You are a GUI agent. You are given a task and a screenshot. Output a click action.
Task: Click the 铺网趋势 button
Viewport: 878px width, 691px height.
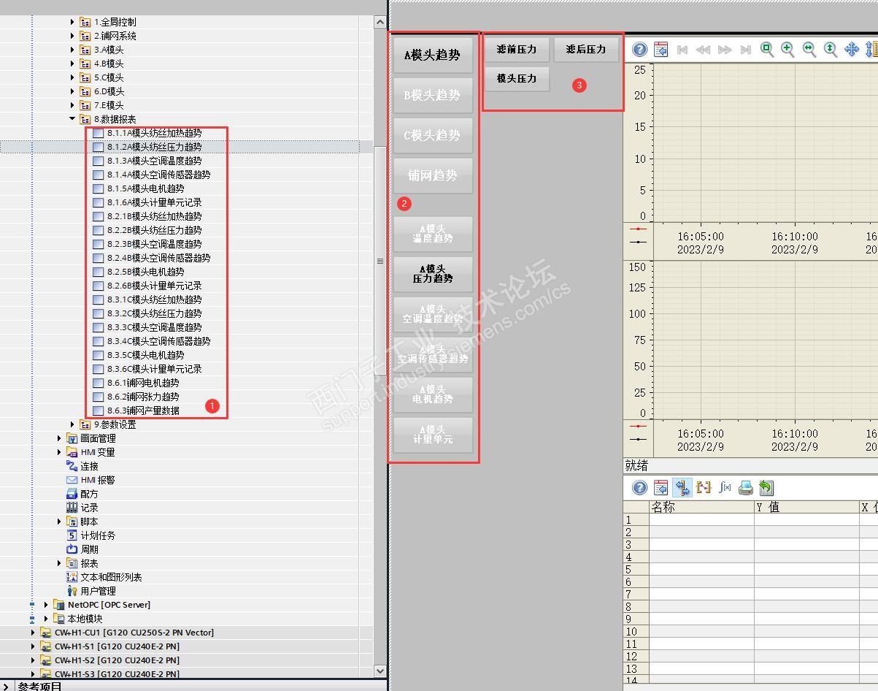click(433, 175)
